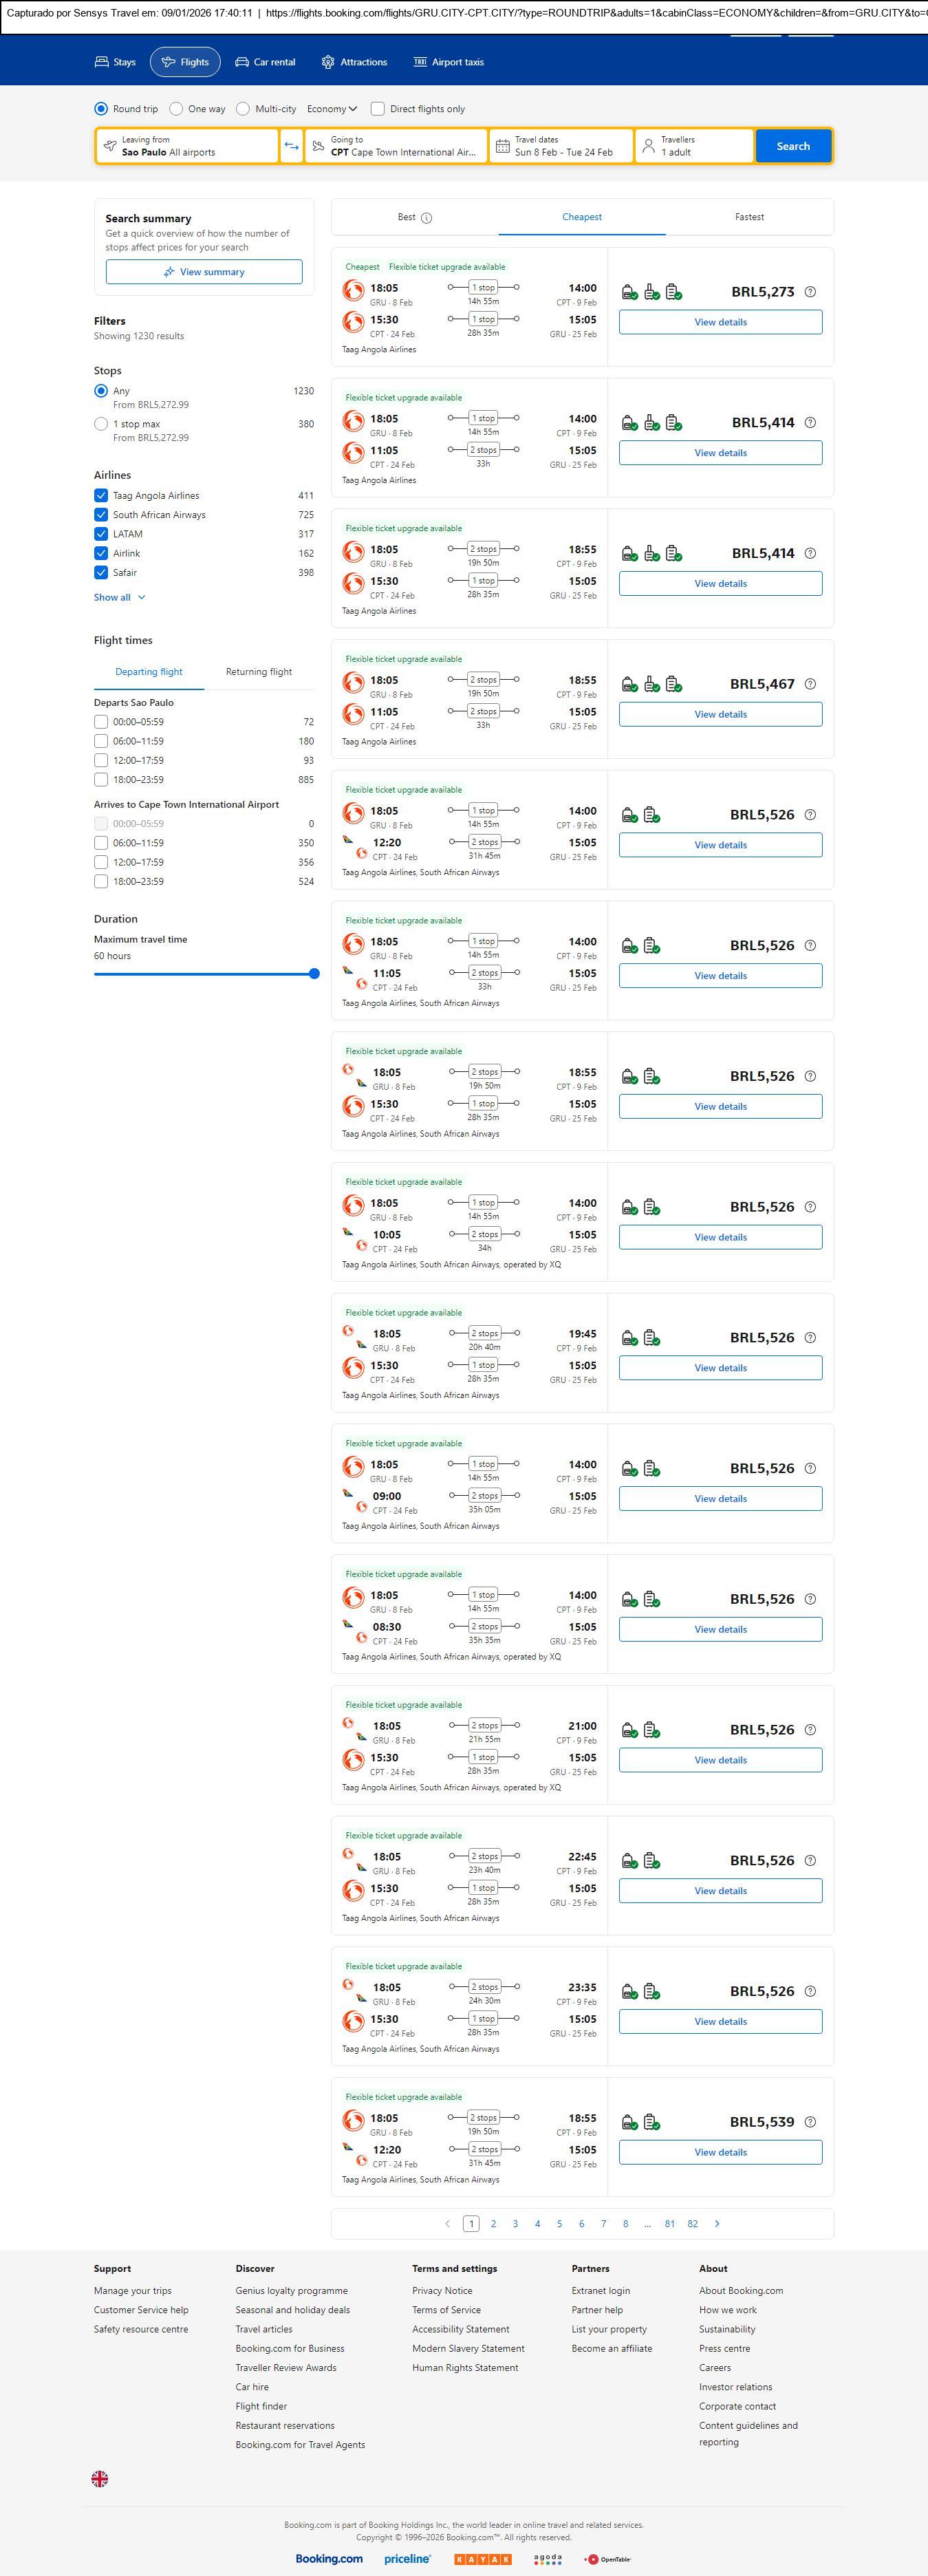928x2576 pixels.
Task: Uncheck the LATAM airline filter
Action: (x=101, y=534)
